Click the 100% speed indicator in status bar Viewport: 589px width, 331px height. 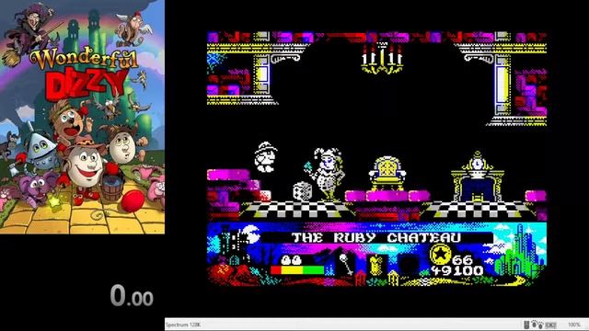click(574, 325)
